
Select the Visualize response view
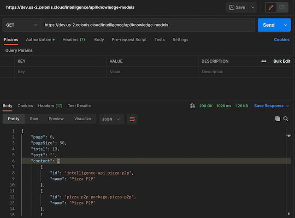[x=83, y=119]
